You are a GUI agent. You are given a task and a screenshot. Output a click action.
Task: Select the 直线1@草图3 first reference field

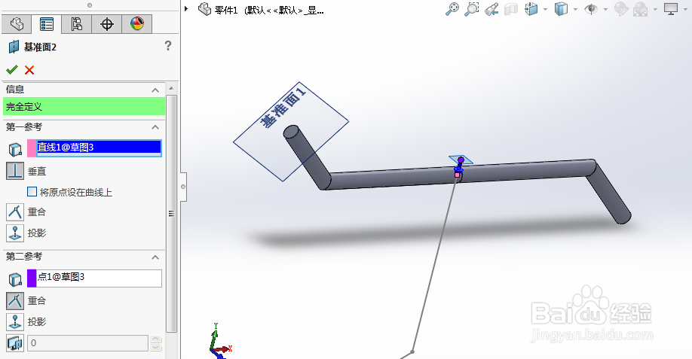click(x=99, y=148)
